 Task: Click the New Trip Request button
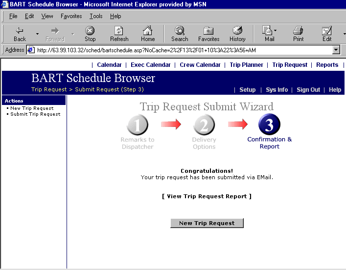tap(207, 223)
